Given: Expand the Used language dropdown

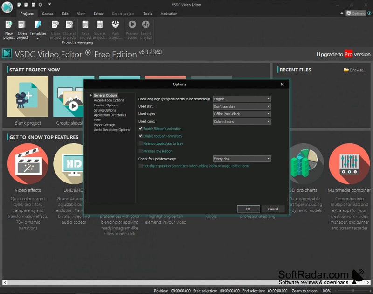Looking at the screenshot, I should click(x=242, y=99).
